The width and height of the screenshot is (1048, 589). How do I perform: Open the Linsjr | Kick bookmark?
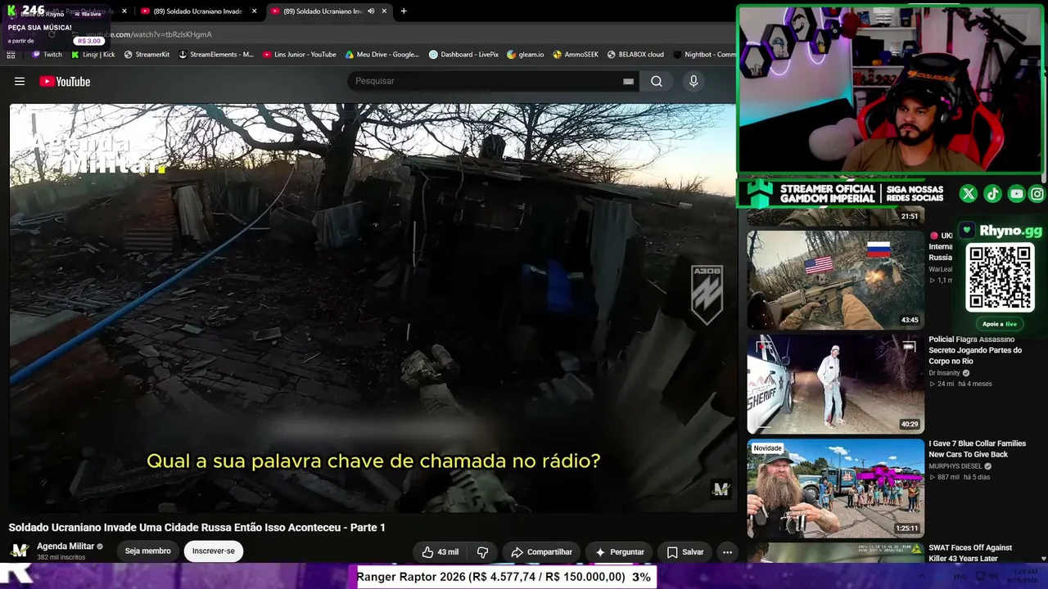tap(93, 55)
